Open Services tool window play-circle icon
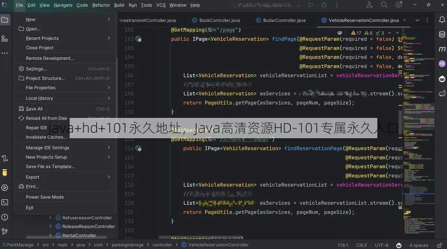This screenshot has height=249, width=447. tap(5, 188)
